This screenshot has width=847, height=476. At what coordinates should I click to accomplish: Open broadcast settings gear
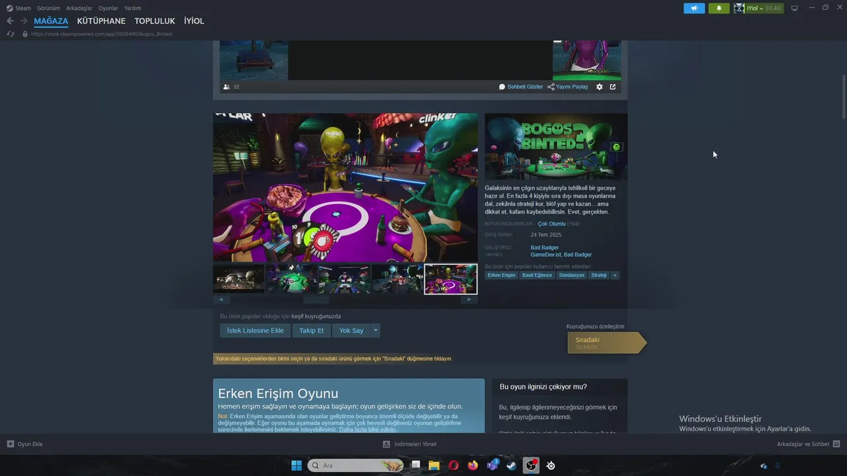pyautogui.click(x=600, y=87)
